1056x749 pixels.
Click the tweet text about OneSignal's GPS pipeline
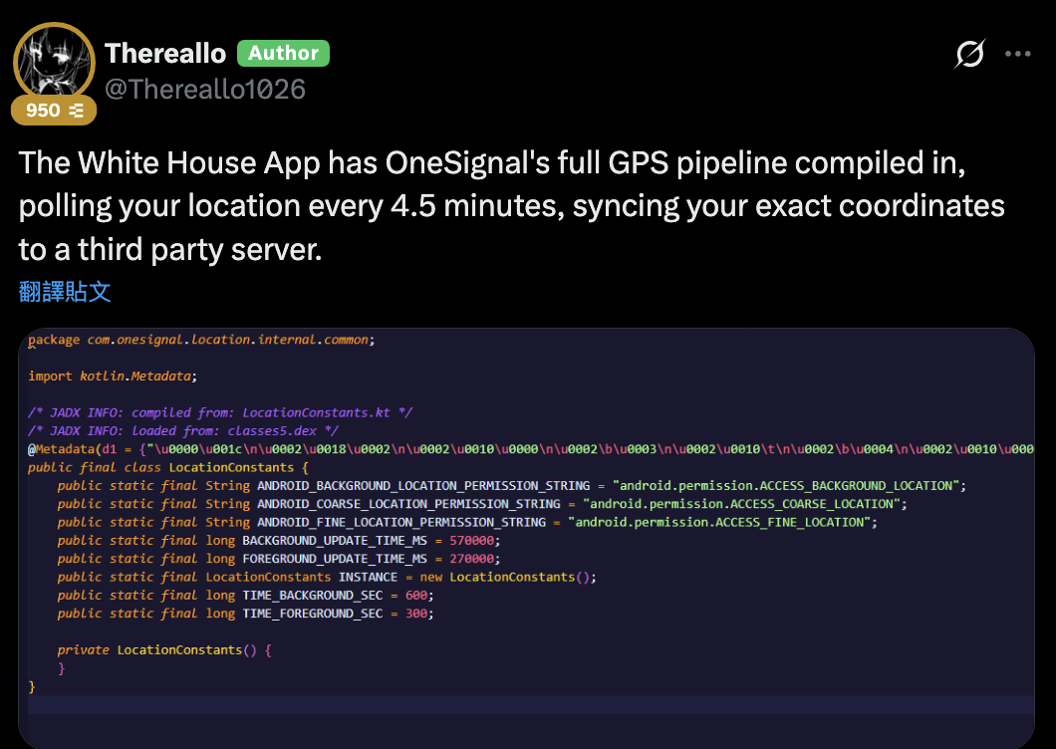pos(512,206)
